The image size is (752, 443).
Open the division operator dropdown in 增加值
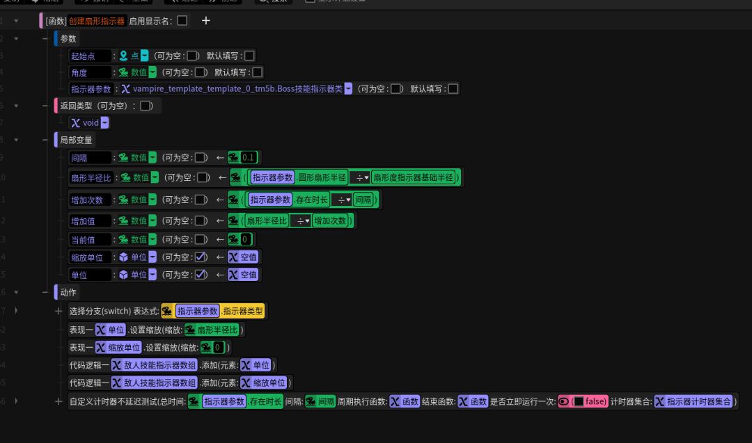(301, 220)
